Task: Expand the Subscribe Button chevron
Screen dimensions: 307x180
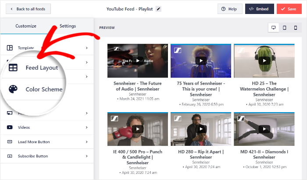Action: click(x=87, y=156)
